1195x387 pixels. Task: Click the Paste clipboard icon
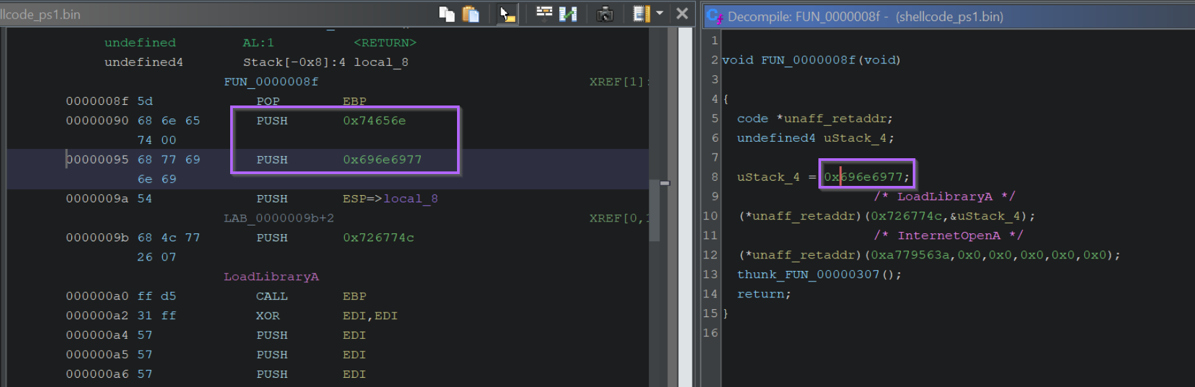471,14
